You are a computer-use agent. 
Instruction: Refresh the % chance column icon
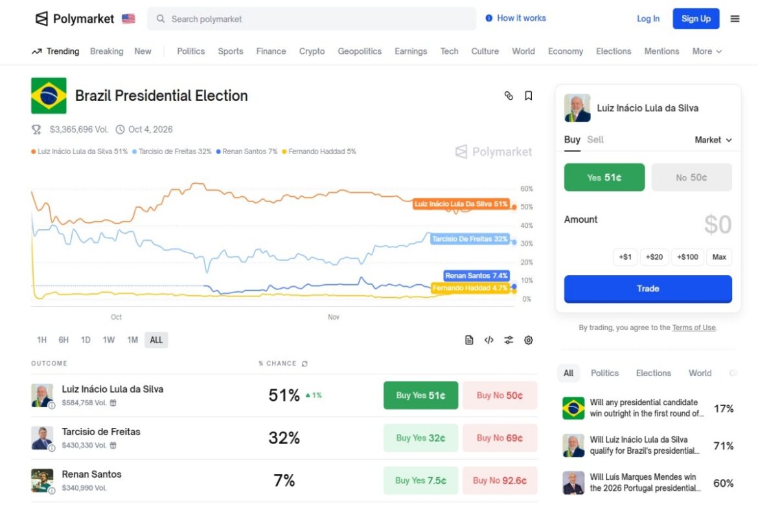(x=304, y=364)
